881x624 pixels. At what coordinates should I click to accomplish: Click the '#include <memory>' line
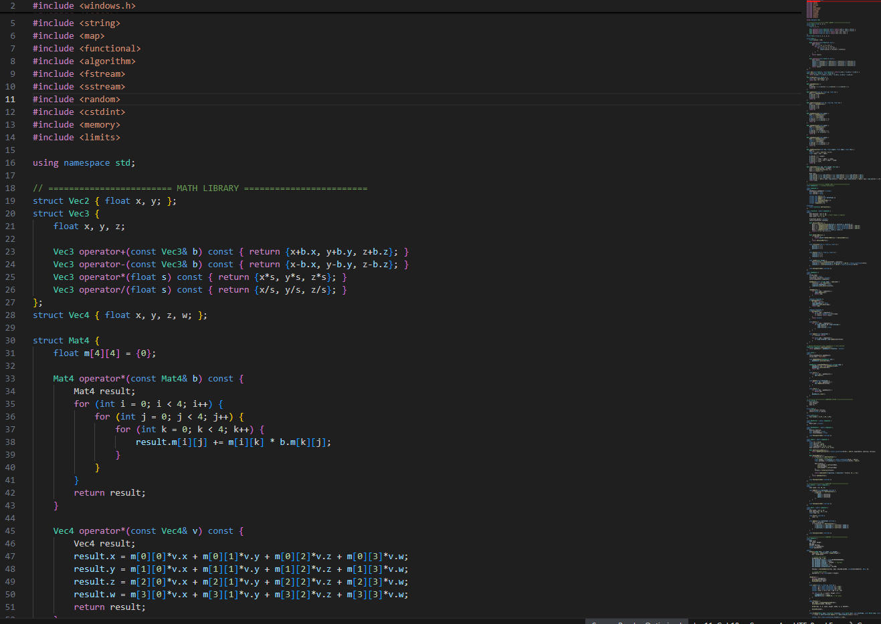pos(77,124)
